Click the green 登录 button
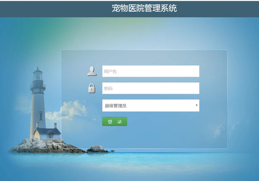259x181 pixels. (115, 122)
